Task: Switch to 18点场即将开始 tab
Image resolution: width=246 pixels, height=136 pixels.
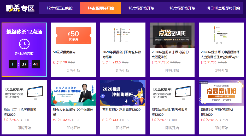Action: (x=182, y=8)
